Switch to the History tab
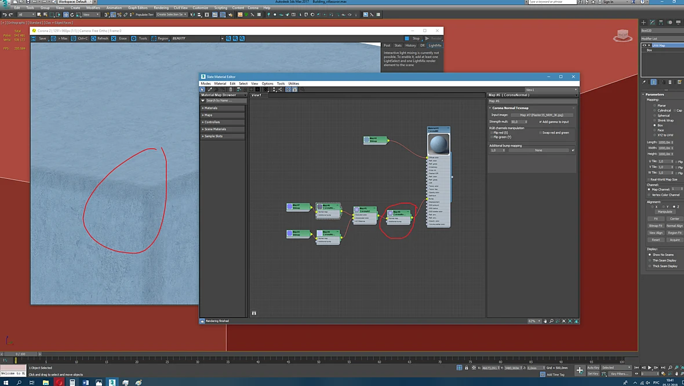 410,45
